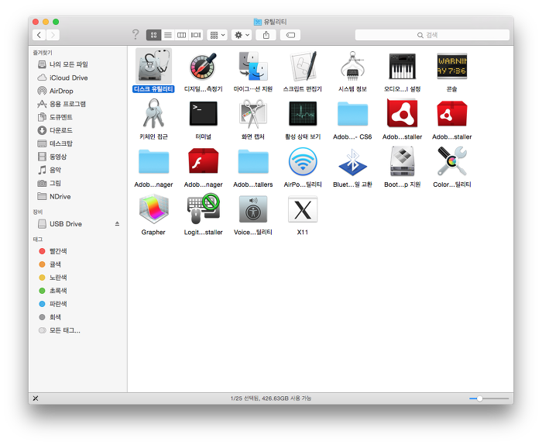542x445 pixels.
Task: Select the red Flash Adob...nager icon
Action: point(203,161)
